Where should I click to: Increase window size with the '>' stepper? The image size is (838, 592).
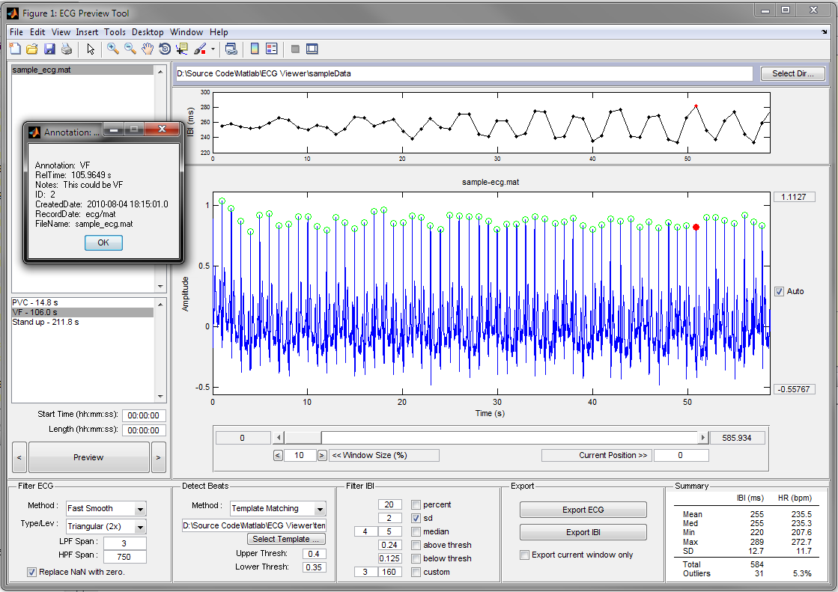322,455
